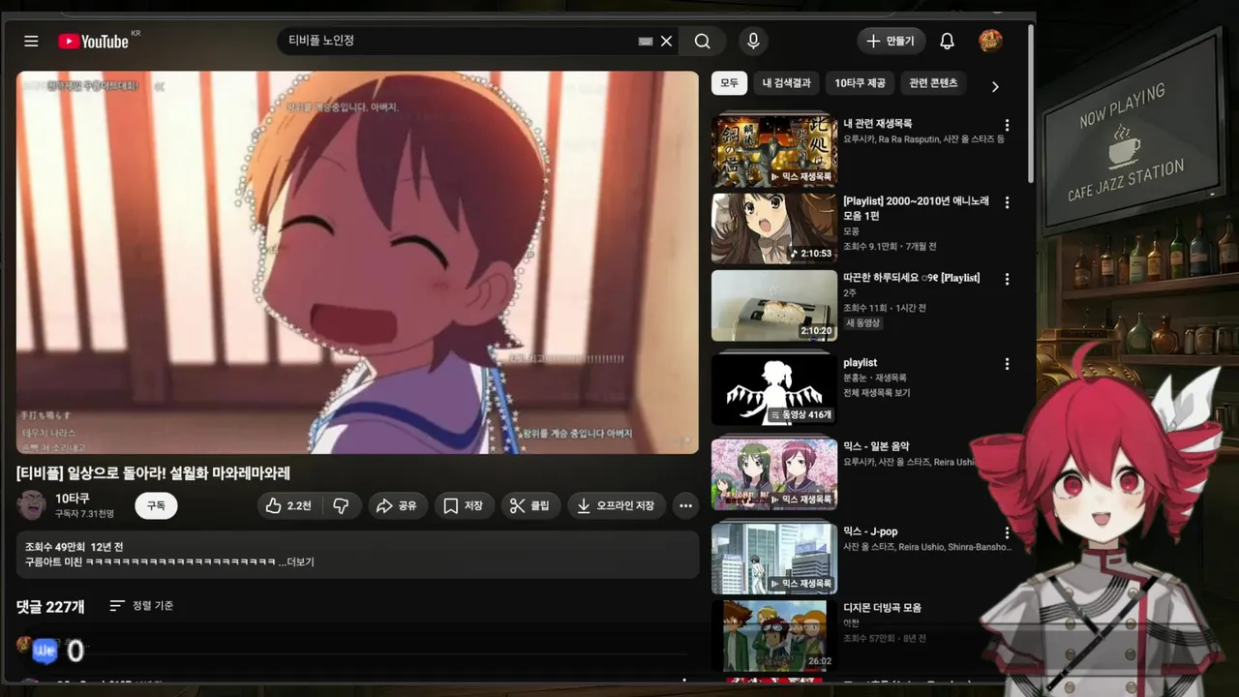The height and width of the screenshot is (697, 1239).
Task: Subscribe with the 구독 button
Action: (156, 505)
